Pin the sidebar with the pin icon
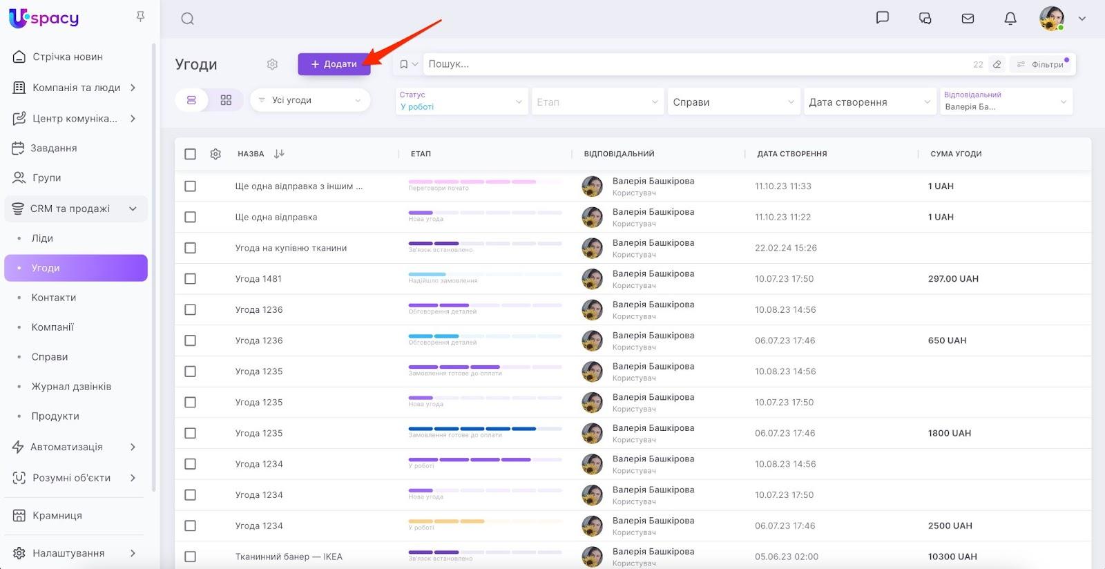 [x=140, y=17]
